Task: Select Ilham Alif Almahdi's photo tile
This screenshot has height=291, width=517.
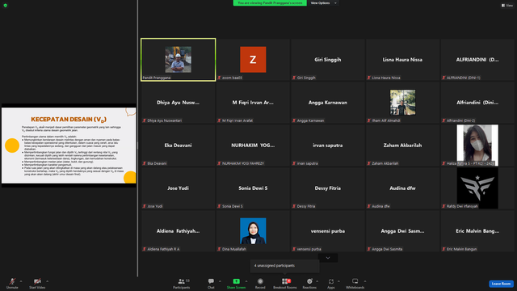Action: 402,103
